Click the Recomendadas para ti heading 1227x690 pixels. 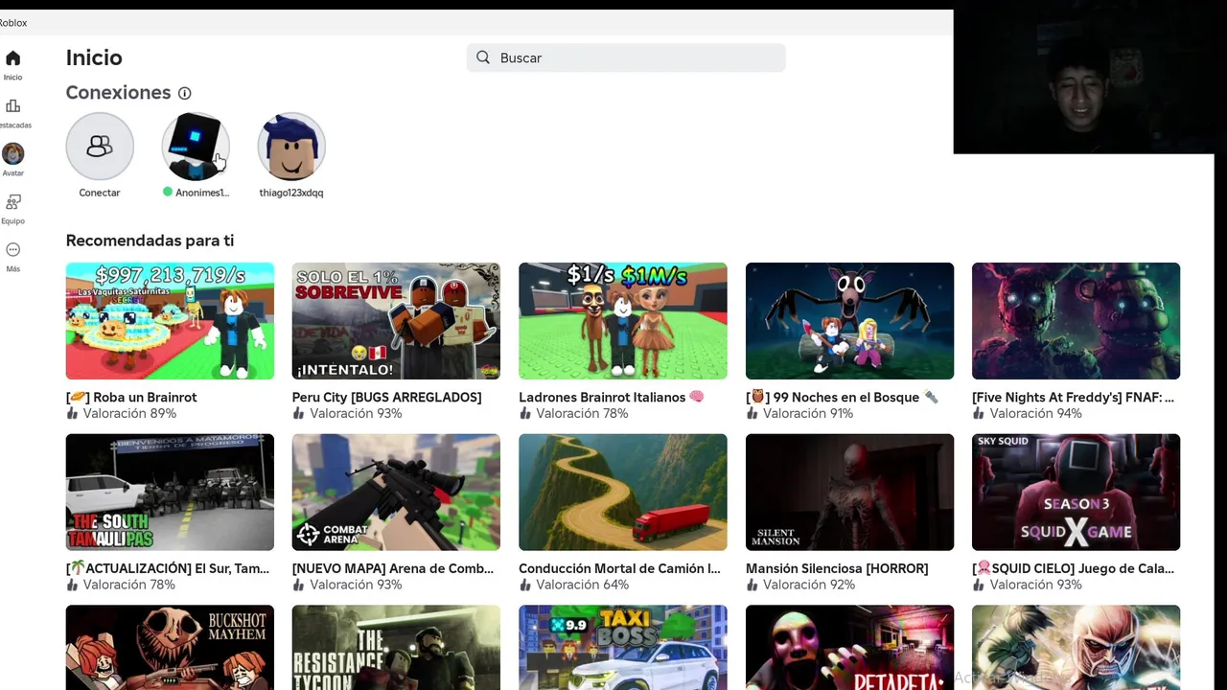click(150, 241)
